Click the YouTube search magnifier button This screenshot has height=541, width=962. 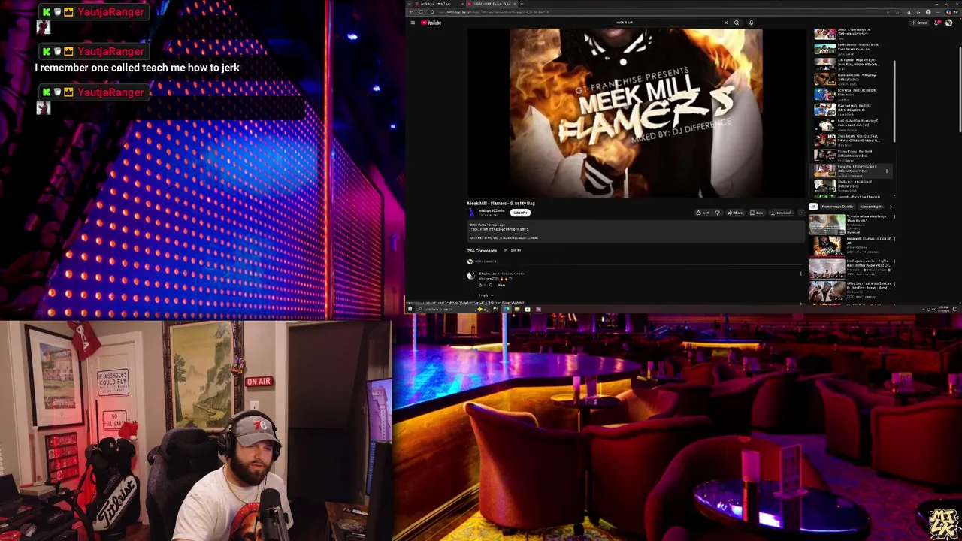pyautogui.click(x=737, y=23)
